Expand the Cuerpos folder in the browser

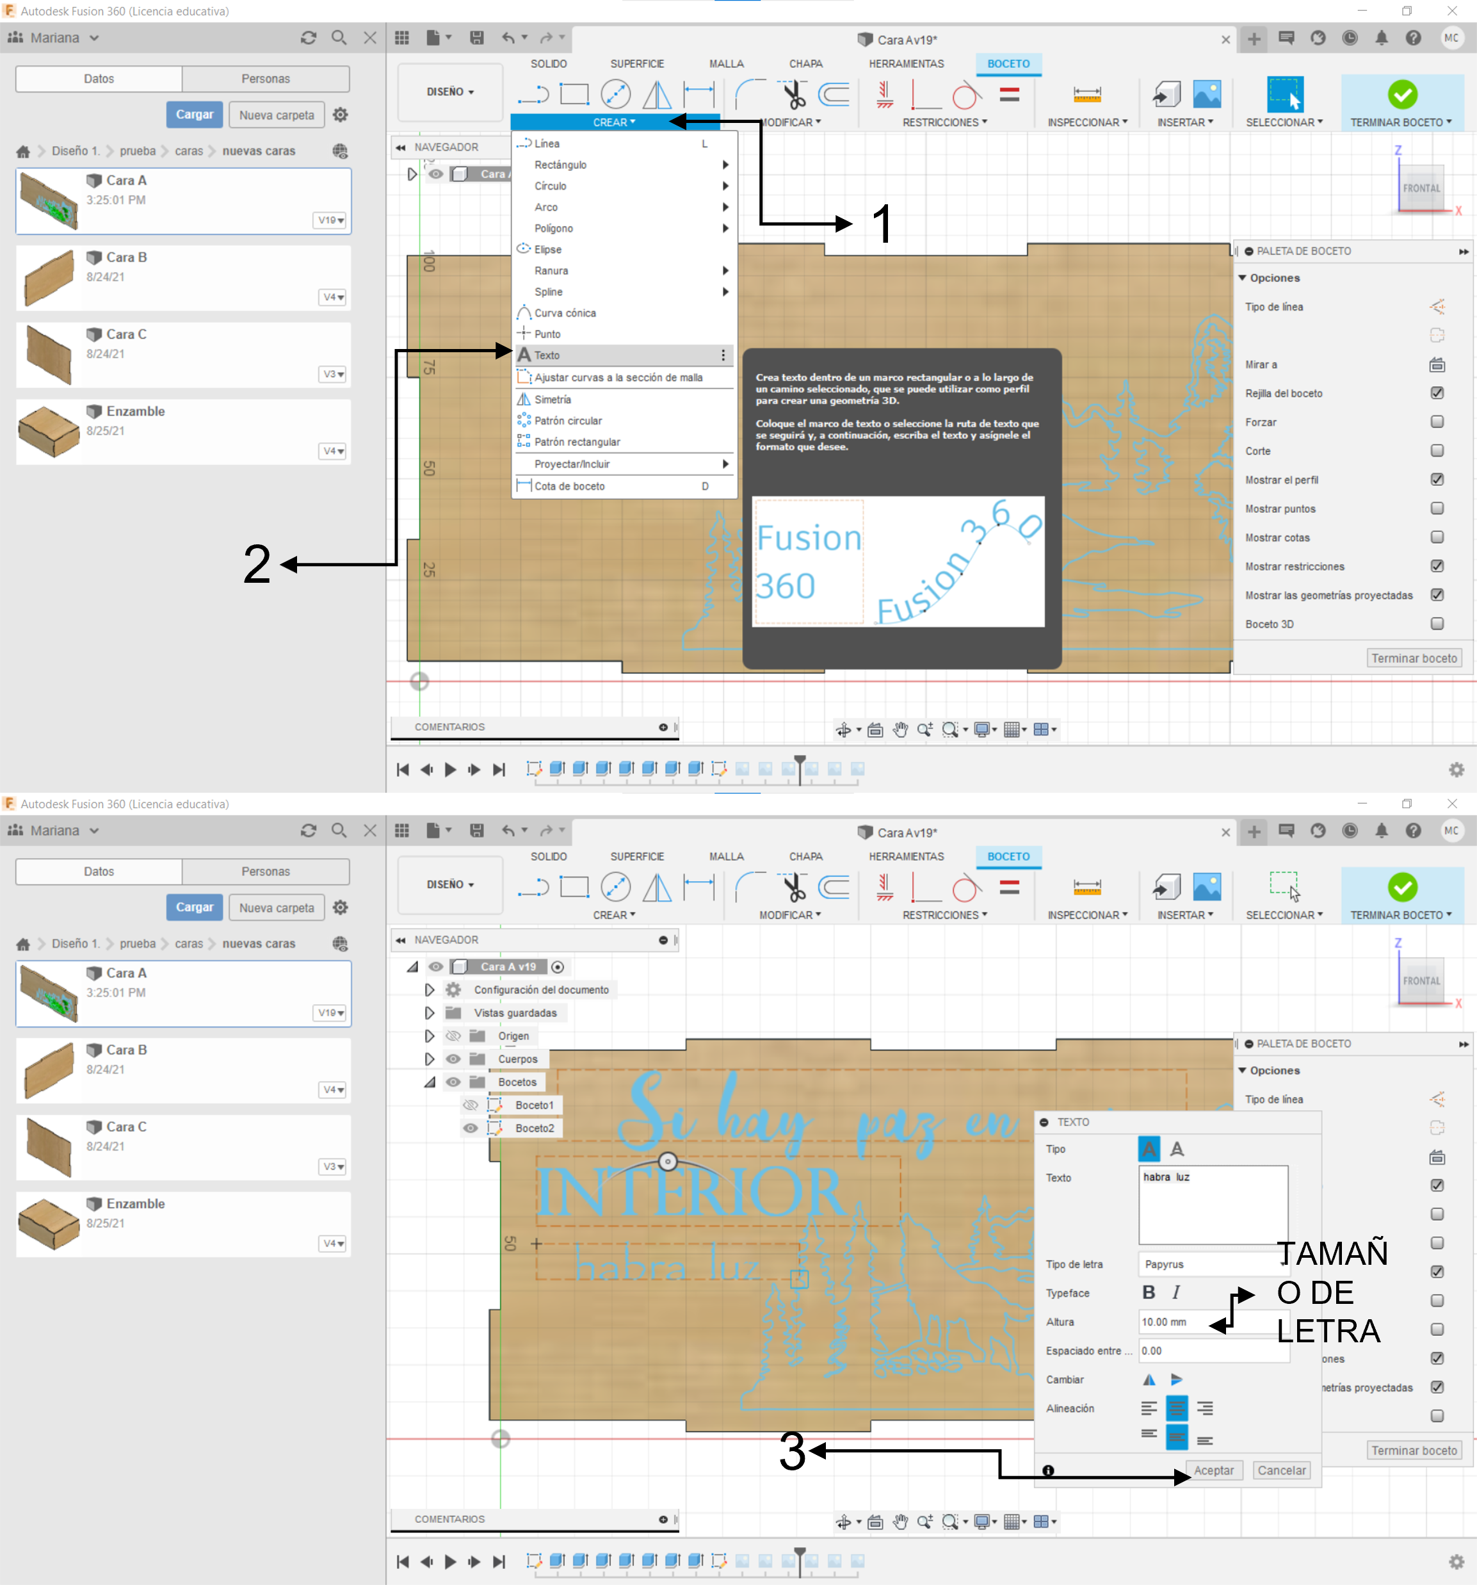tap(430, 1059)
